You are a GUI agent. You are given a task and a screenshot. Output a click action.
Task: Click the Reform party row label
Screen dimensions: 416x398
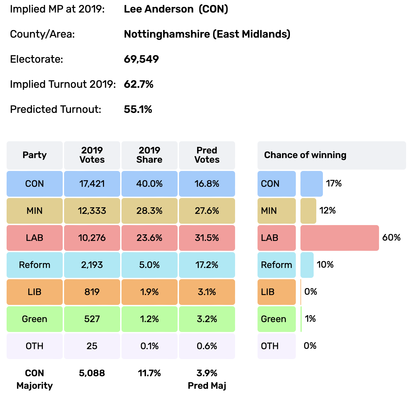35,265
